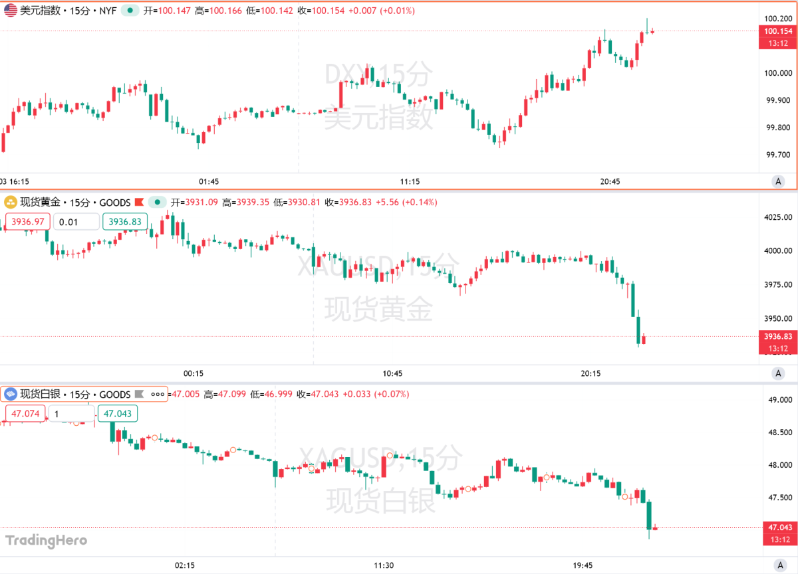Click the gold coin icon beside 现货黄金
Image resolution: width=798 pixels, height=574 pixels.
click(x=11, y=202)
